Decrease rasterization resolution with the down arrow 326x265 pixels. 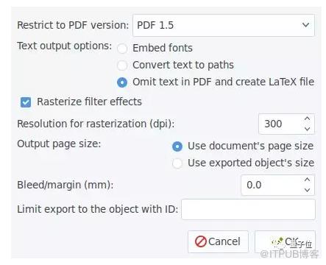[x=307, y=129]
